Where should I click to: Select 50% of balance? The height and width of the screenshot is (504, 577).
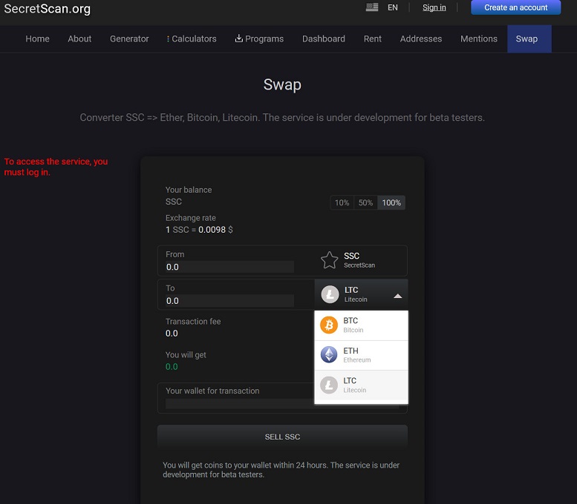point(365,202)
